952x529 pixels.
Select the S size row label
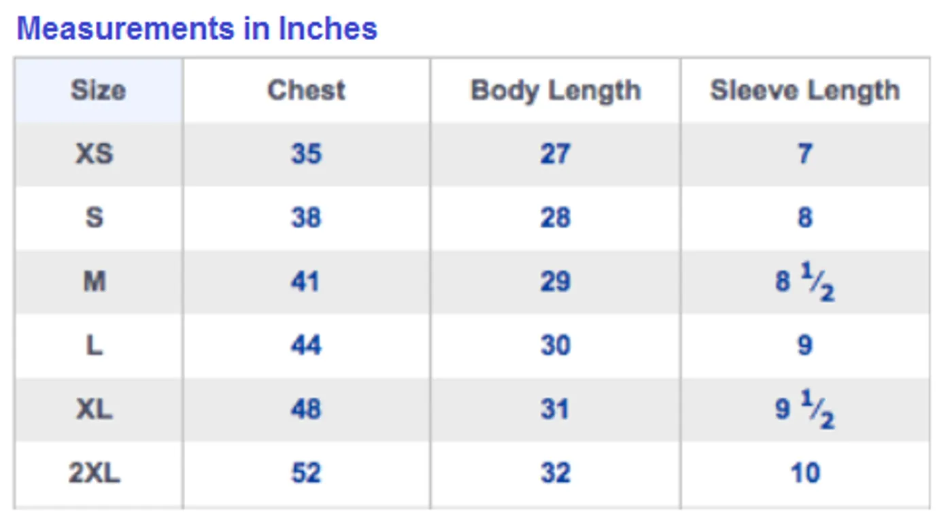[95, 218]
